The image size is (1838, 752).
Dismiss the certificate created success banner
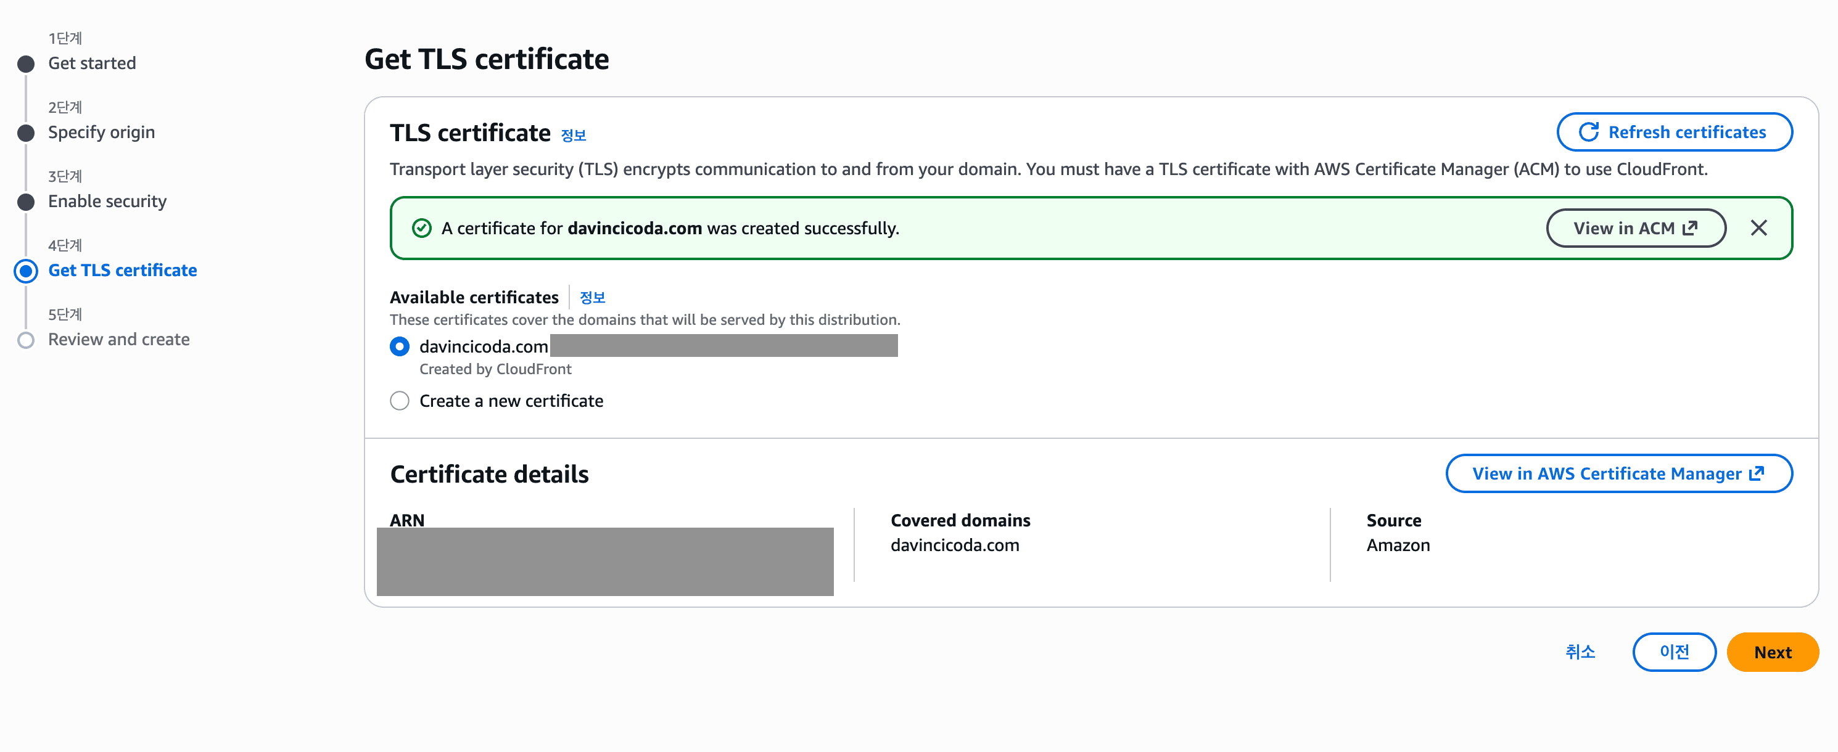pyautogui.click(x=1759, y=227)
